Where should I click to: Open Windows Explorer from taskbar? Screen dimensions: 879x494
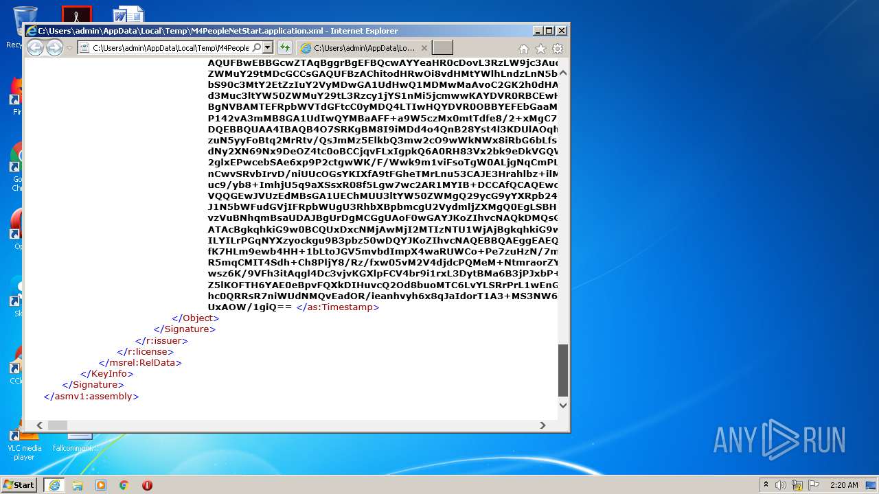point(78,484)
